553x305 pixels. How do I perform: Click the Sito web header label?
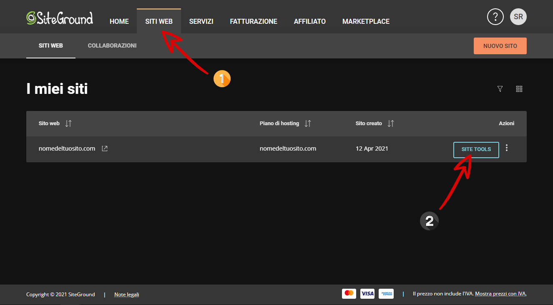click(49, 124)
